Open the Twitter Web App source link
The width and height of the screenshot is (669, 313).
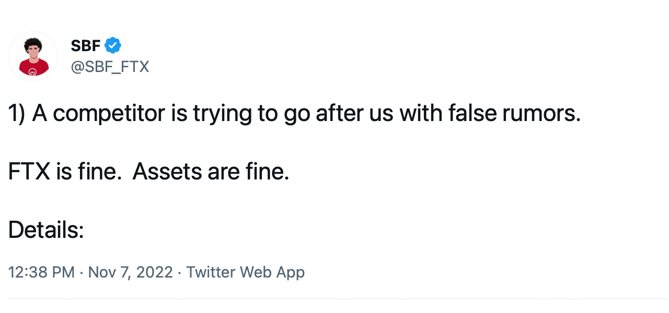point(245,272)
